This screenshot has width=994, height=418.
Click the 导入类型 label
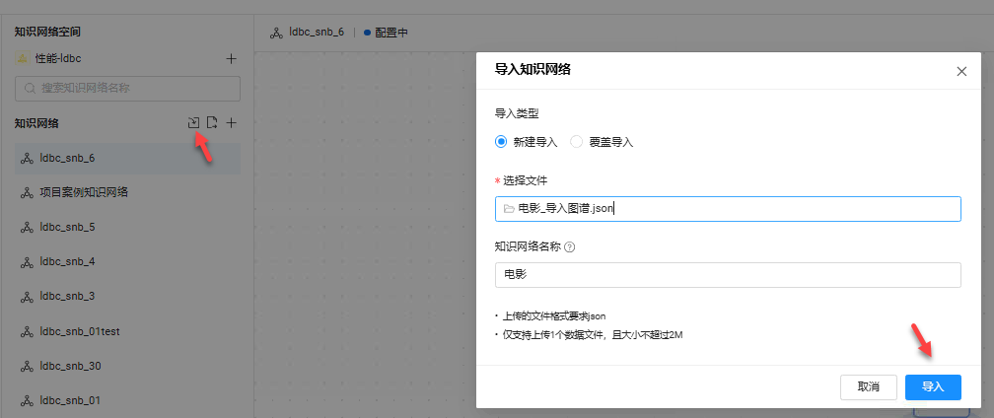pyautogui.click(x=517, y=114)
